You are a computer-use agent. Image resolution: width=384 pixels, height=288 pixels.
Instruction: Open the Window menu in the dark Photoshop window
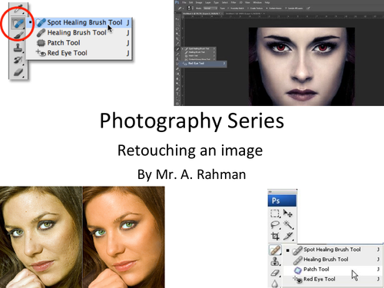(257, 2)
